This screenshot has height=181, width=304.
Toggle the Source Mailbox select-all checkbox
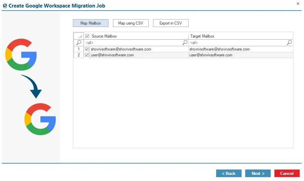coord(87,36)
